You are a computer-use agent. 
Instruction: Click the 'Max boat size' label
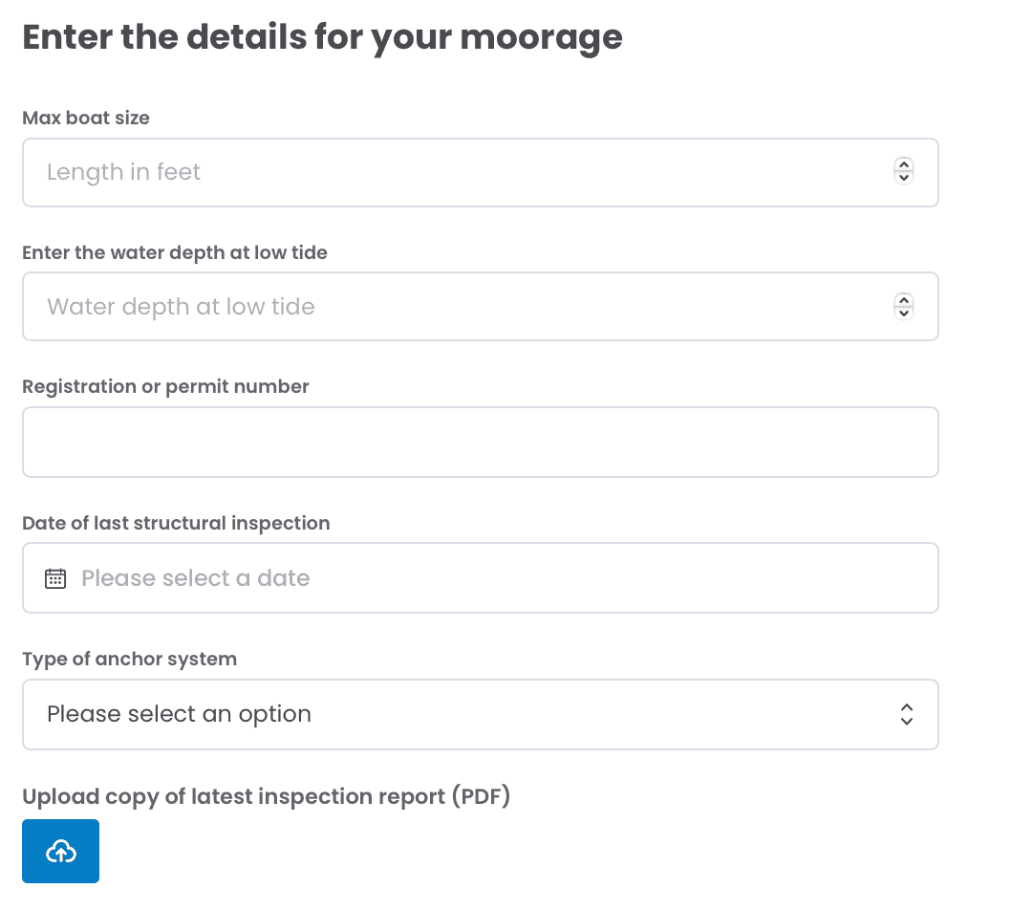tap(86, 119)
